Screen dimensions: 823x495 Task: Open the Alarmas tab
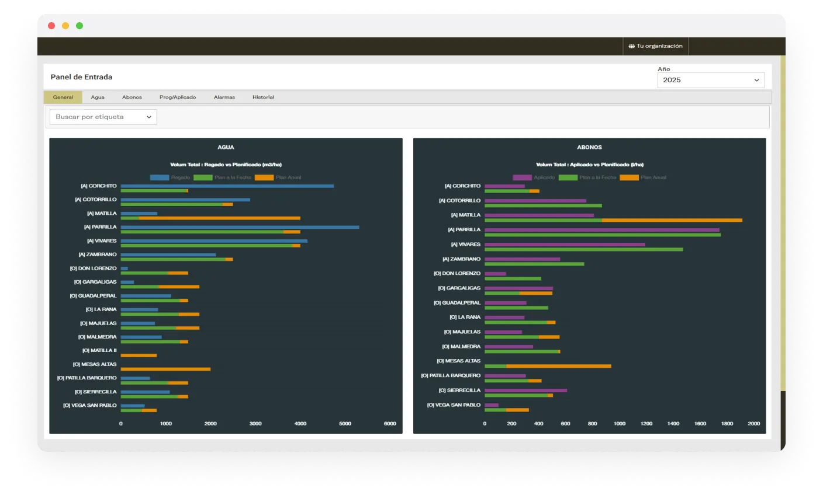[224, 97]
